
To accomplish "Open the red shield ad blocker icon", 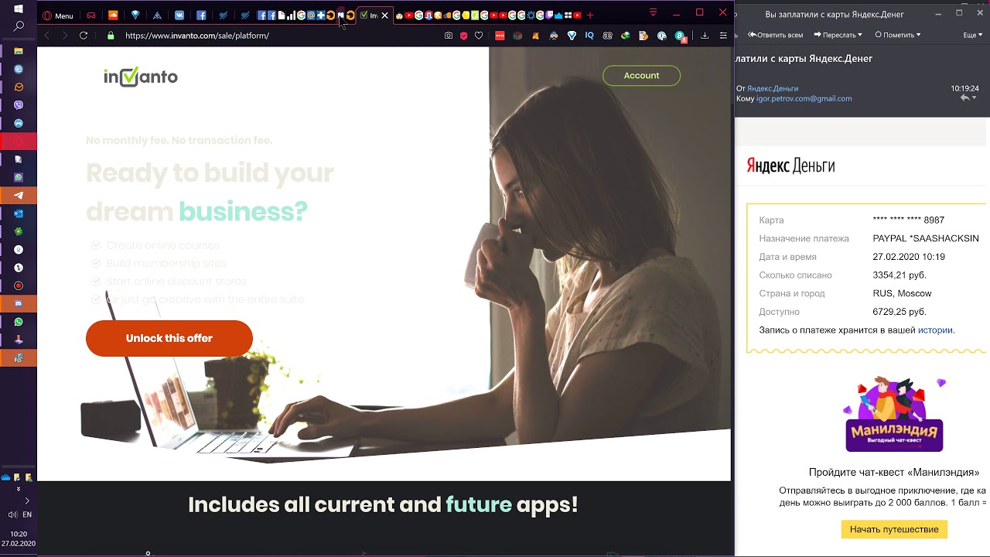I will click(x=464, y=36).
